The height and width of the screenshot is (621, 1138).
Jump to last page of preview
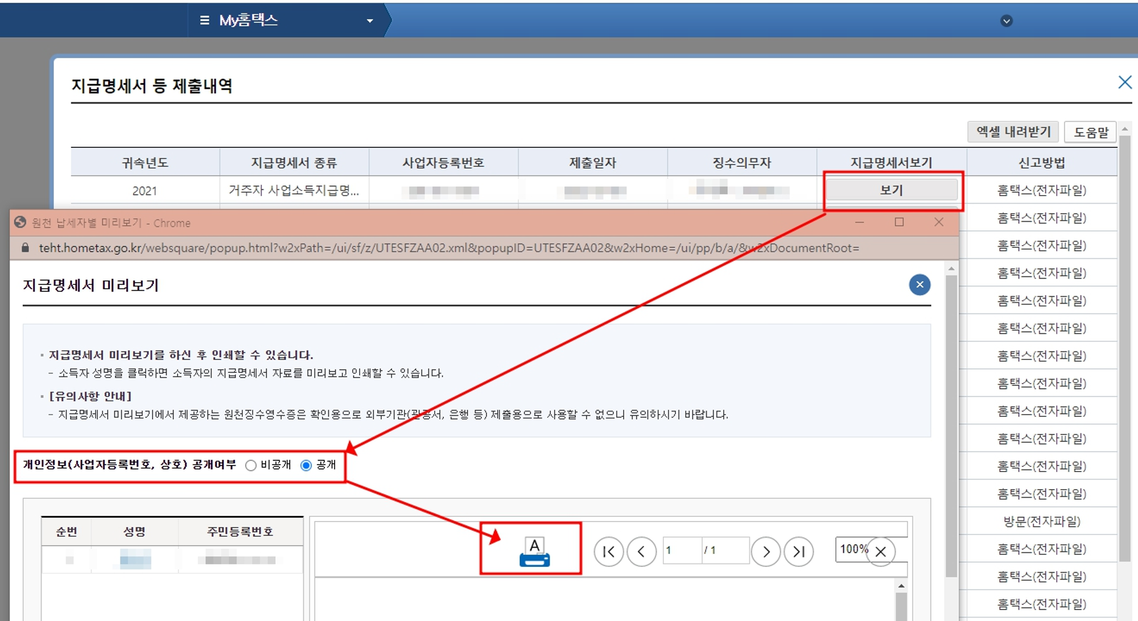pos(798,552)
